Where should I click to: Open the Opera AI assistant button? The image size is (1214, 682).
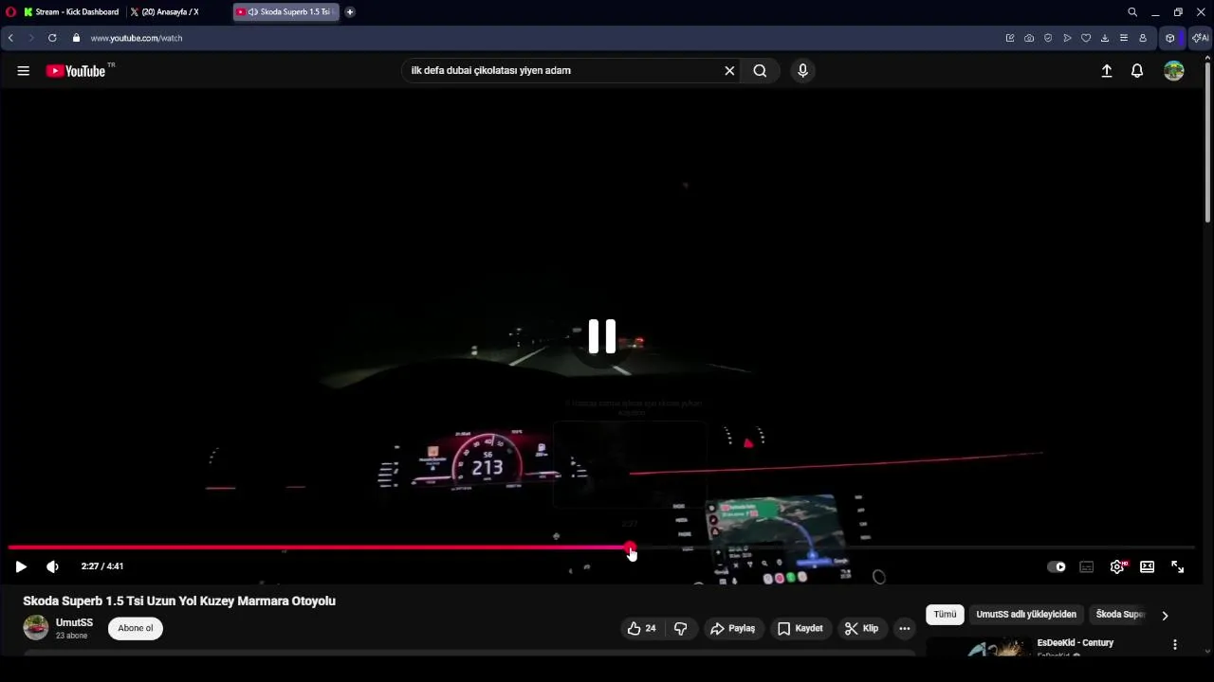click(1200, 38)
